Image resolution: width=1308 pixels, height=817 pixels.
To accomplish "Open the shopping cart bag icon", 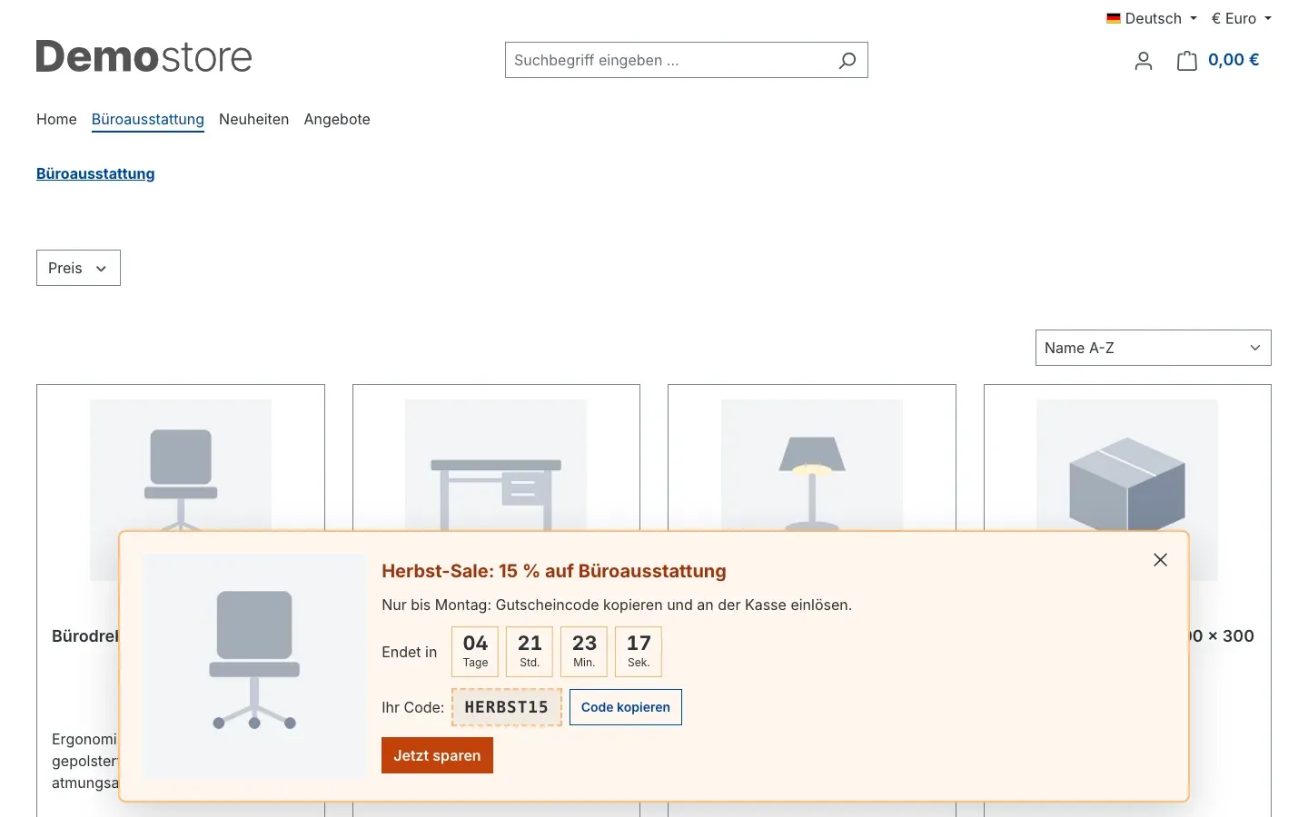I will click(x=1186, y=61).
